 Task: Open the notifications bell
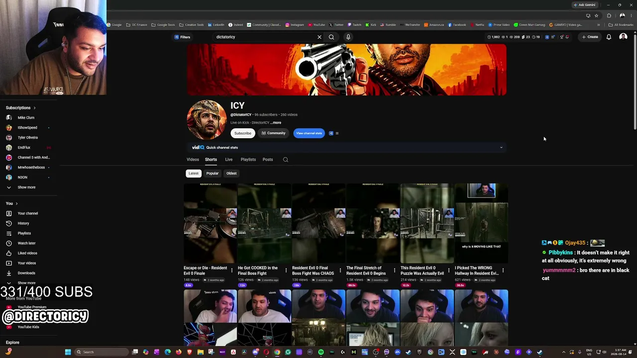609,37
